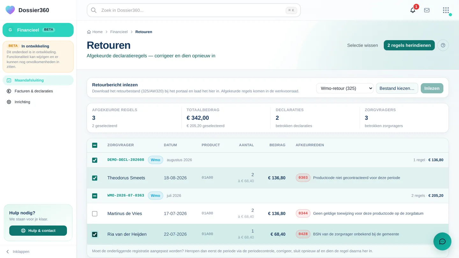Open the chat bubble widget

(x=442, y=241)
